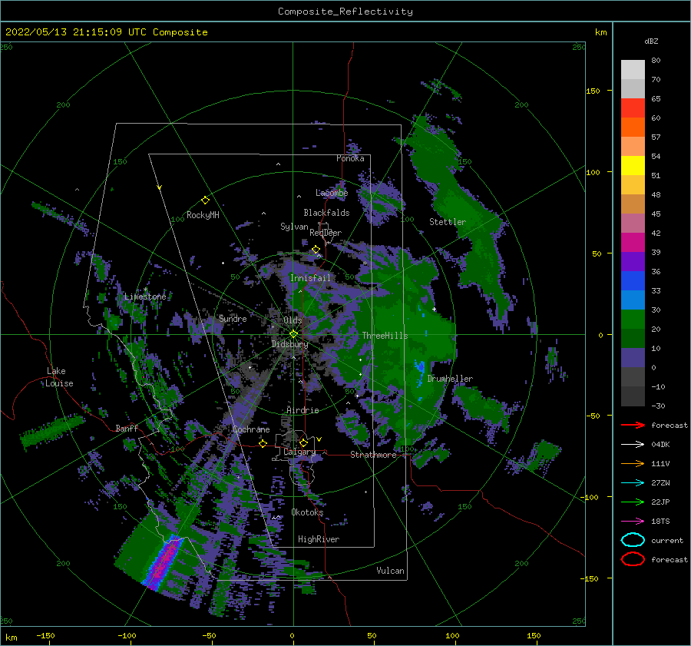Select the Lacombe label

pyautogui.click(x=332, y=193)
